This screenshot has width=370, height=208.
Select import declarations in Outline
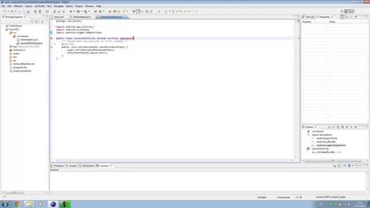(321, 135)
